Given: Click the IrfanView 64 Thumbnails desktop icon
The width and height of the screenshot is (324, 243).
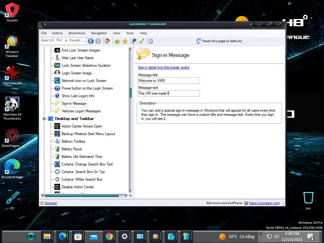Looking at the screenshot, I should tap(12, 109).
